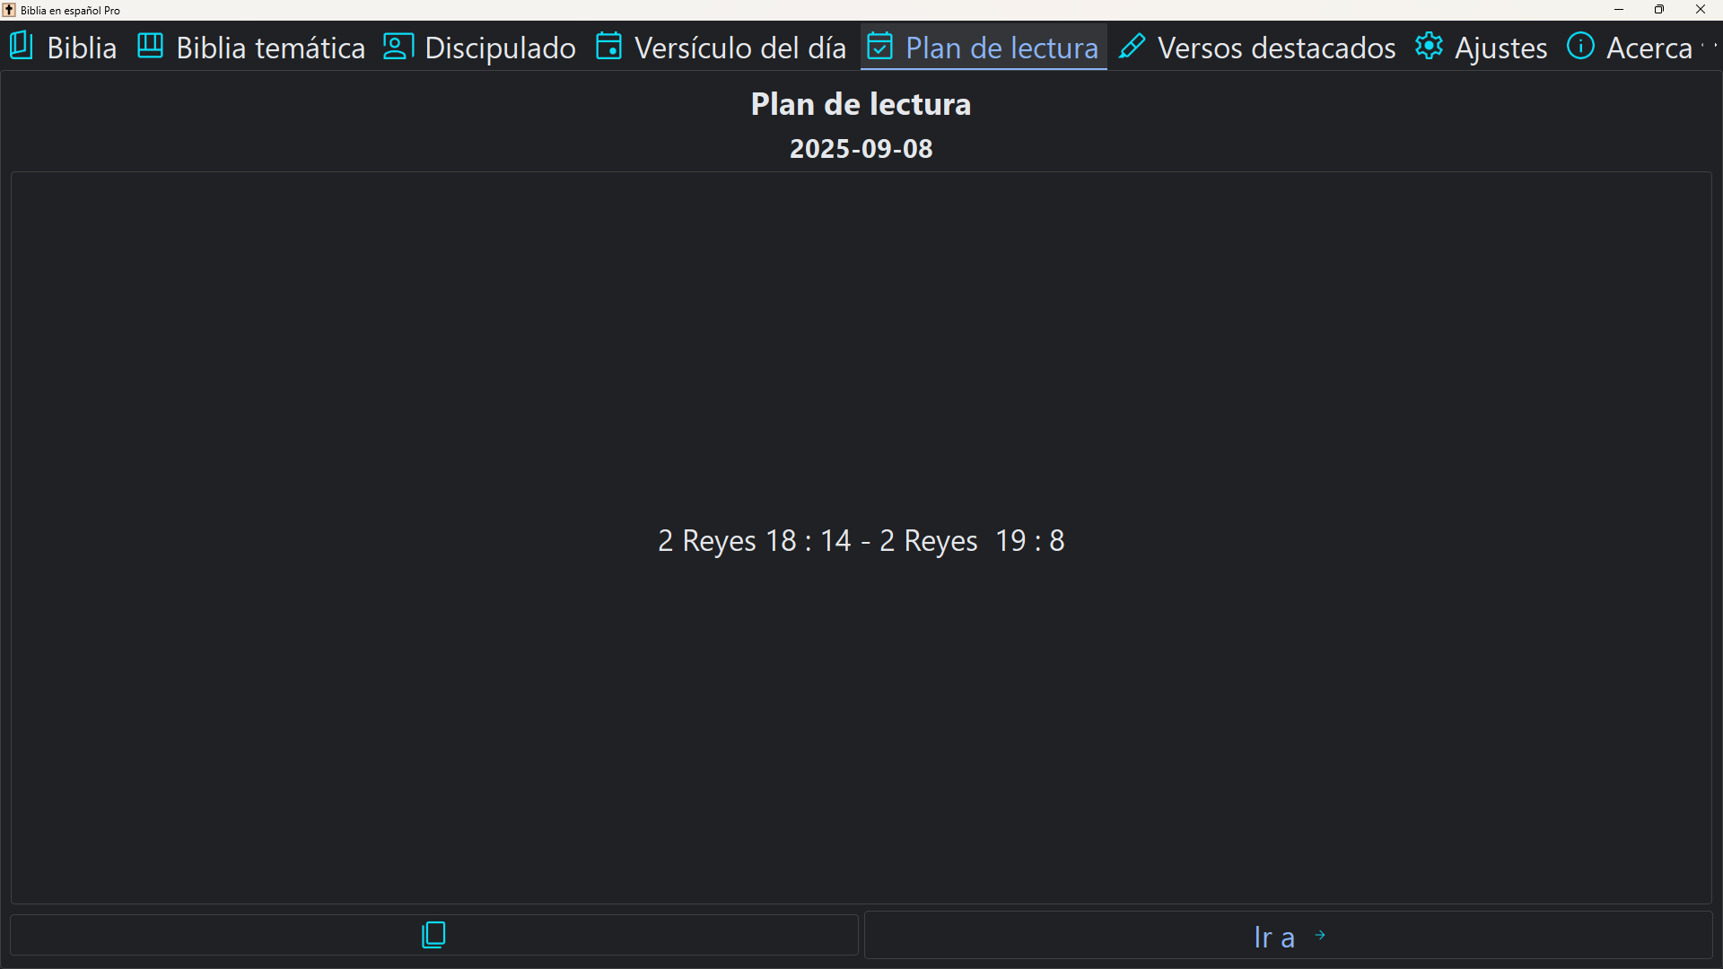This screenshot has height=969, width=1723.
Task: Open Ajustes using the gear icon
Action: (x=1430, y=46)
